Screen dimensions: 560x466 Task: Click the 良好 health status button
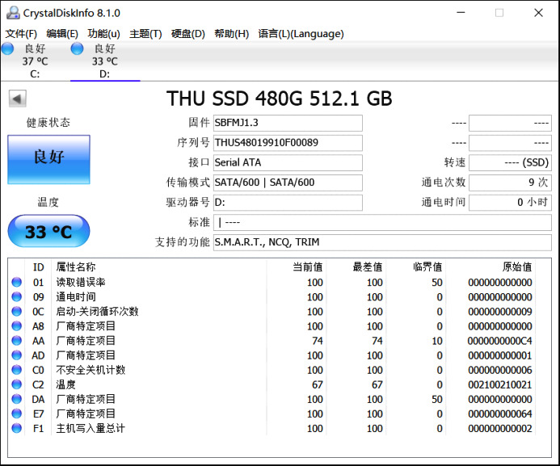[49, 159]
